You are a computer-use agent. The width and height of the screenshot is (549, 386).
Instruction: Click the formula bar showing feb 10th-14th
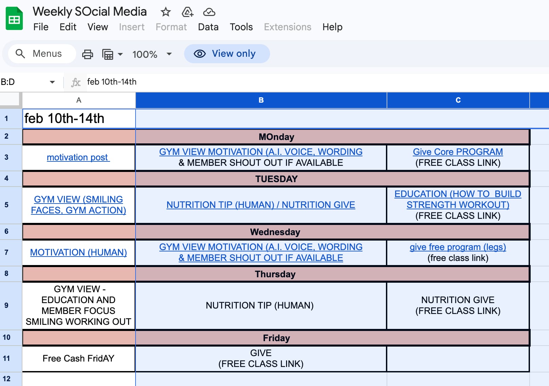pyautogui.click(x=316, y=82)
